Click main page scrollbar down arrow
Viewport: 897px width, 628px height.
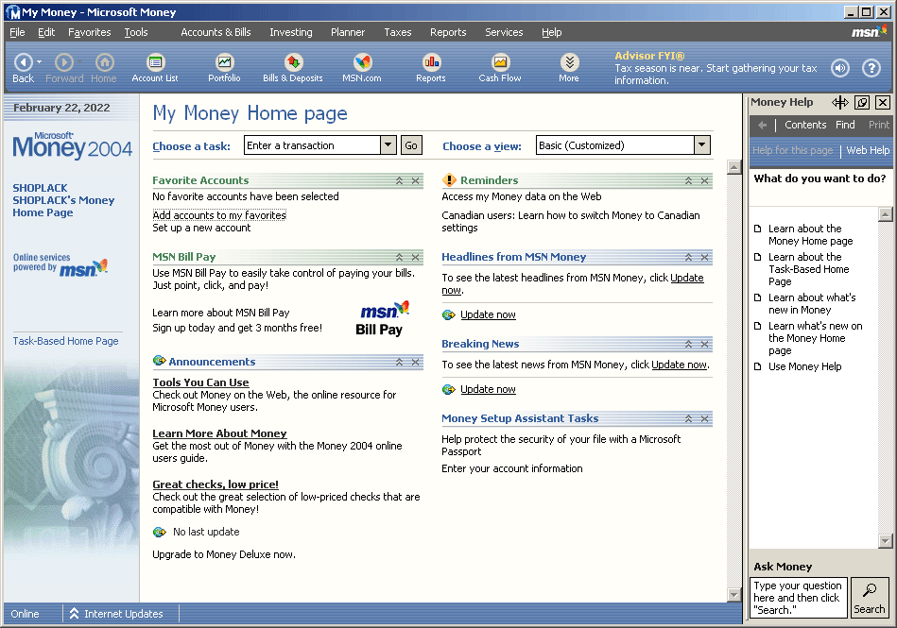[734, 594]
